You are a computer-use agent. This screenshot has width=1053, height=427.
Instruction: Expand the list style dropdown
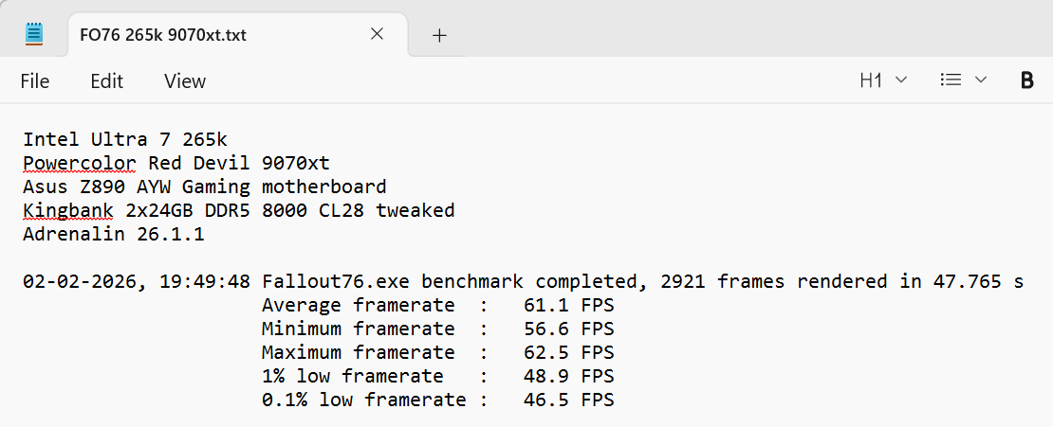(963, 80)
